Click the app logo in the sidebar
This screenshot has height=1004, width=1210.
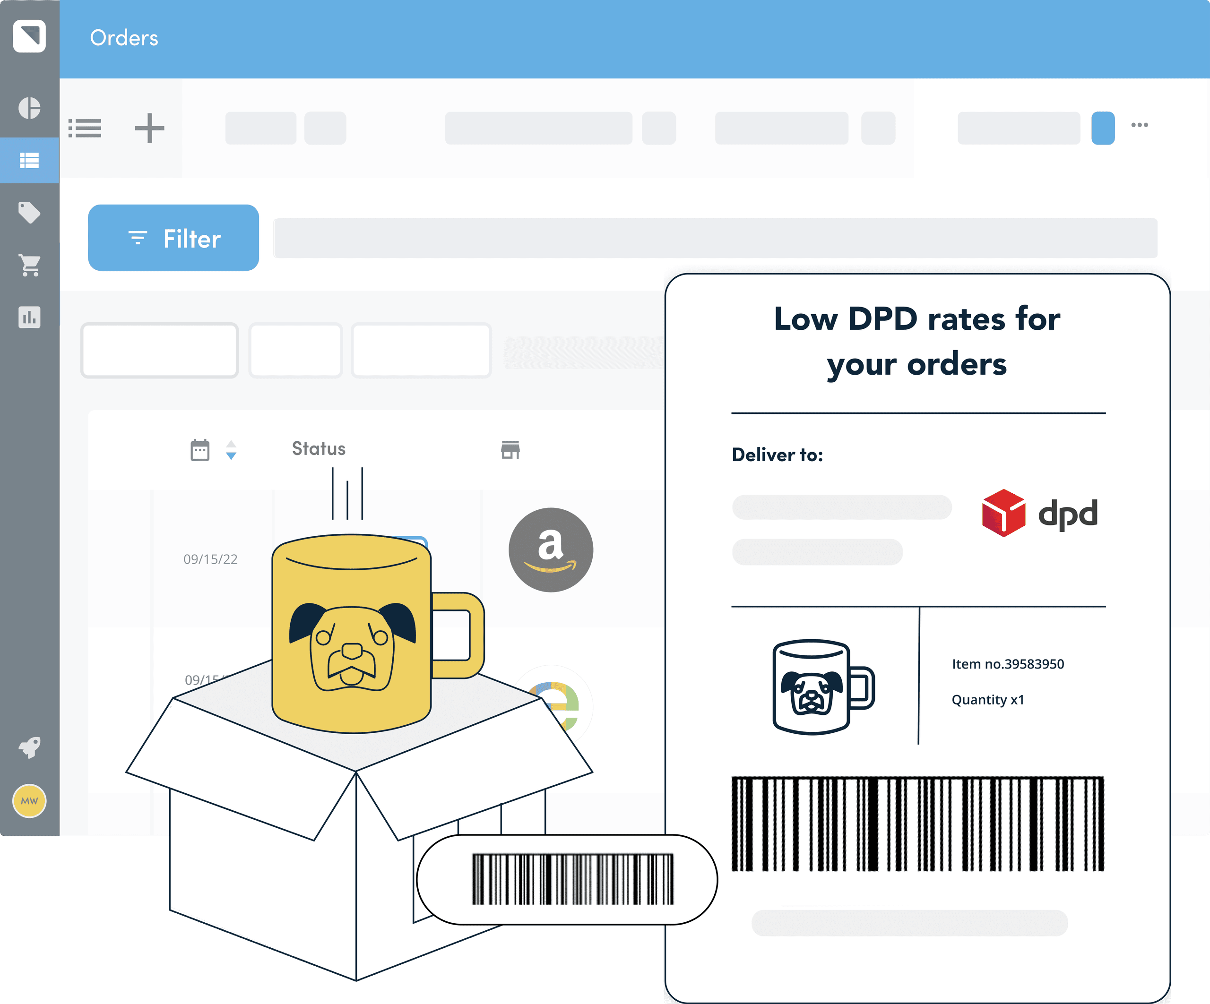pyautogui.click(x=29, y=36)
